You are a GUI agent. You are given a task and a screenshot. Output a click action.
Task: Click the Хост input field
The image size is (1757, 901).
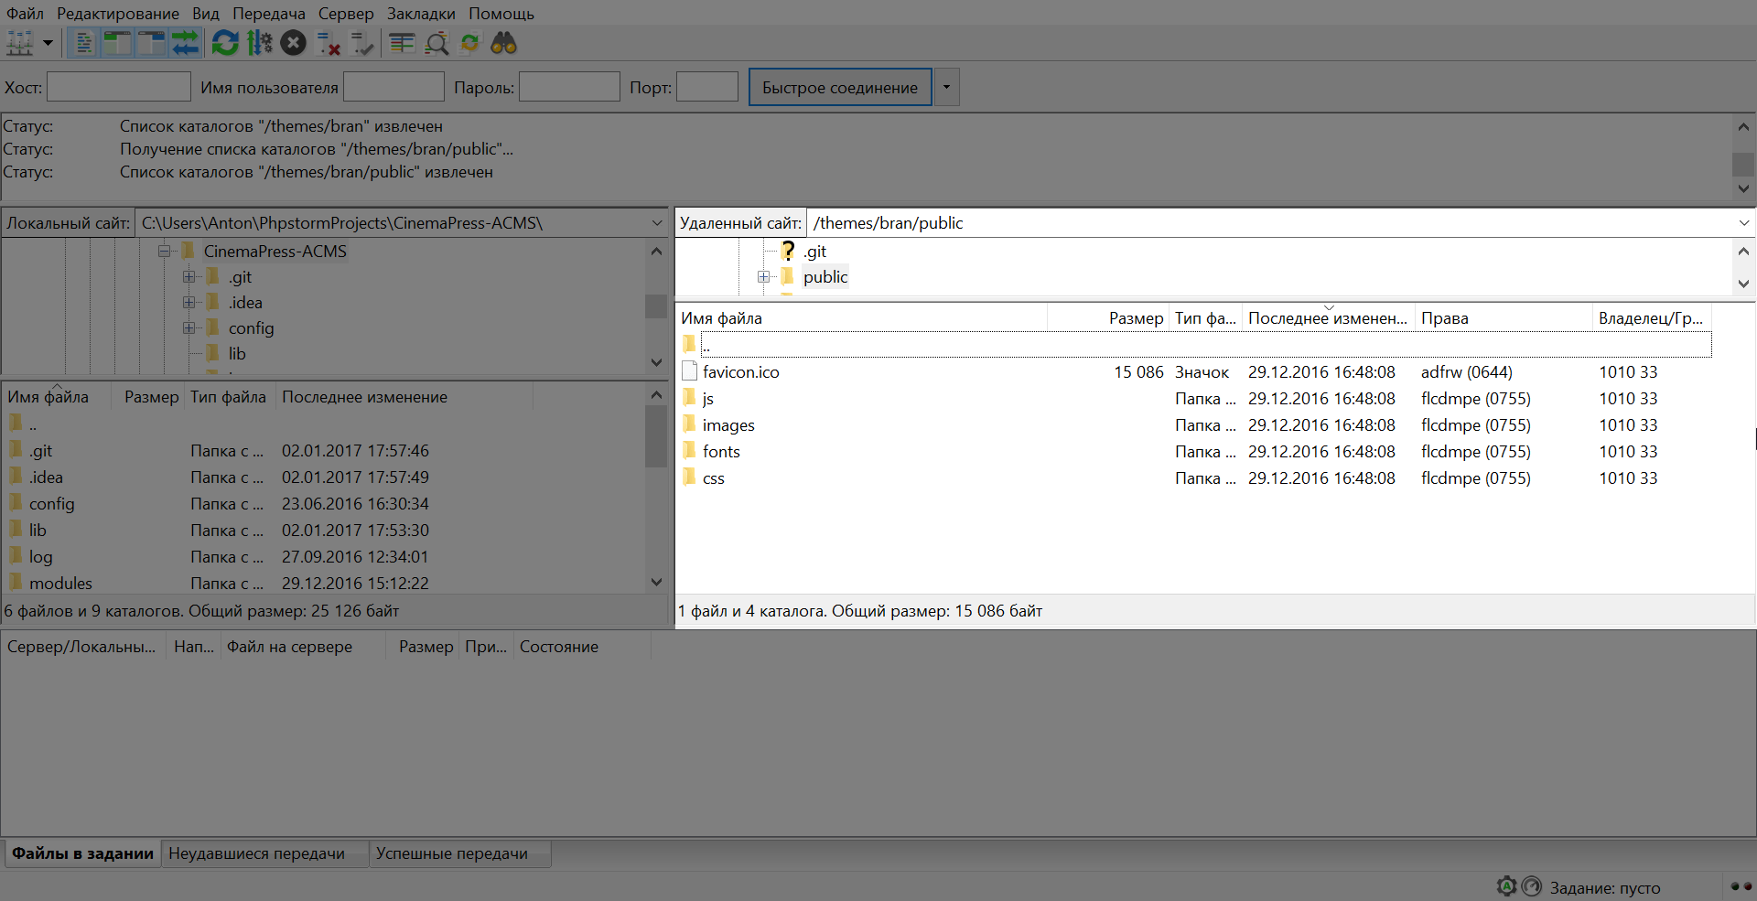click(x=119, y=88)
